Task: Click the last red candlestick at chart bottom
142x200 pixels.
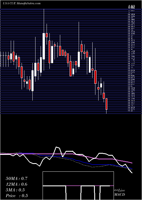Action: tap(106, 104)
